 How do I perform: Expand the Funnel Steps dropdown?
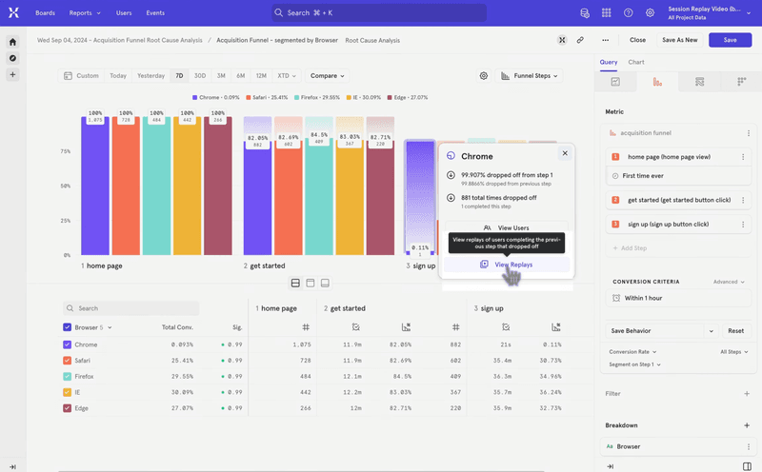[530, 75]
